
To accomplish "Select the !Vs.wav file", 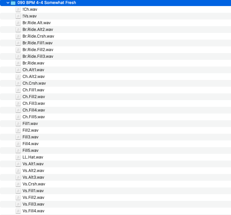I will tap(30, 16).
